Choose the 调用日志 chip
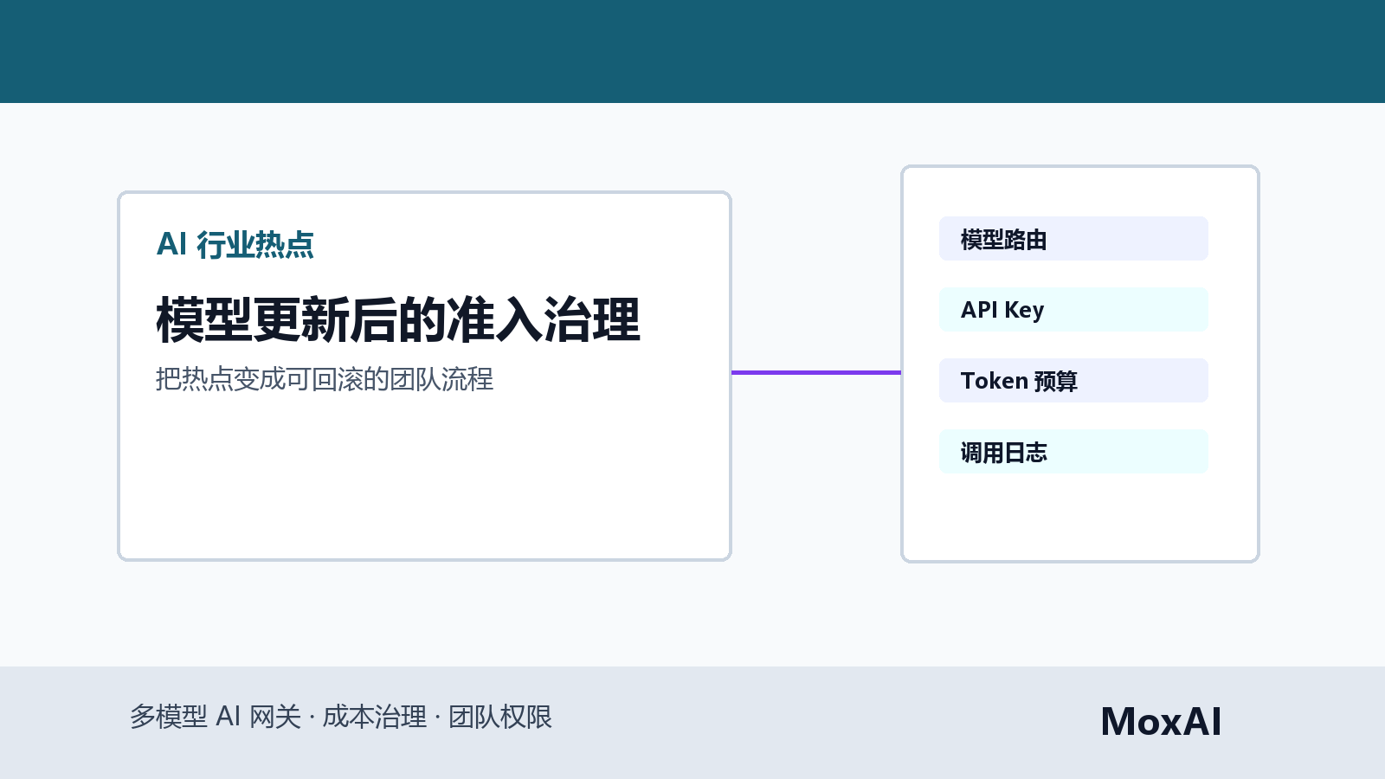This screenshot has height=779, width=1385. click(1073, 452)
